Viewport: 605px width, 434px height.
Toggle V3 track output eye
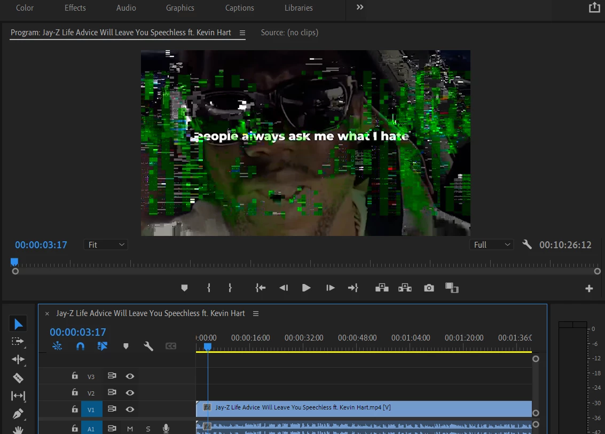pyautogui.click(x=130, y=376)
